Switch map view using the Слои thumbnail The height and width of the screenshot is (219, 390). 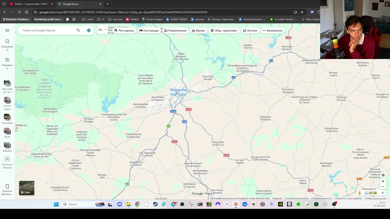click(x=27, y=188)
